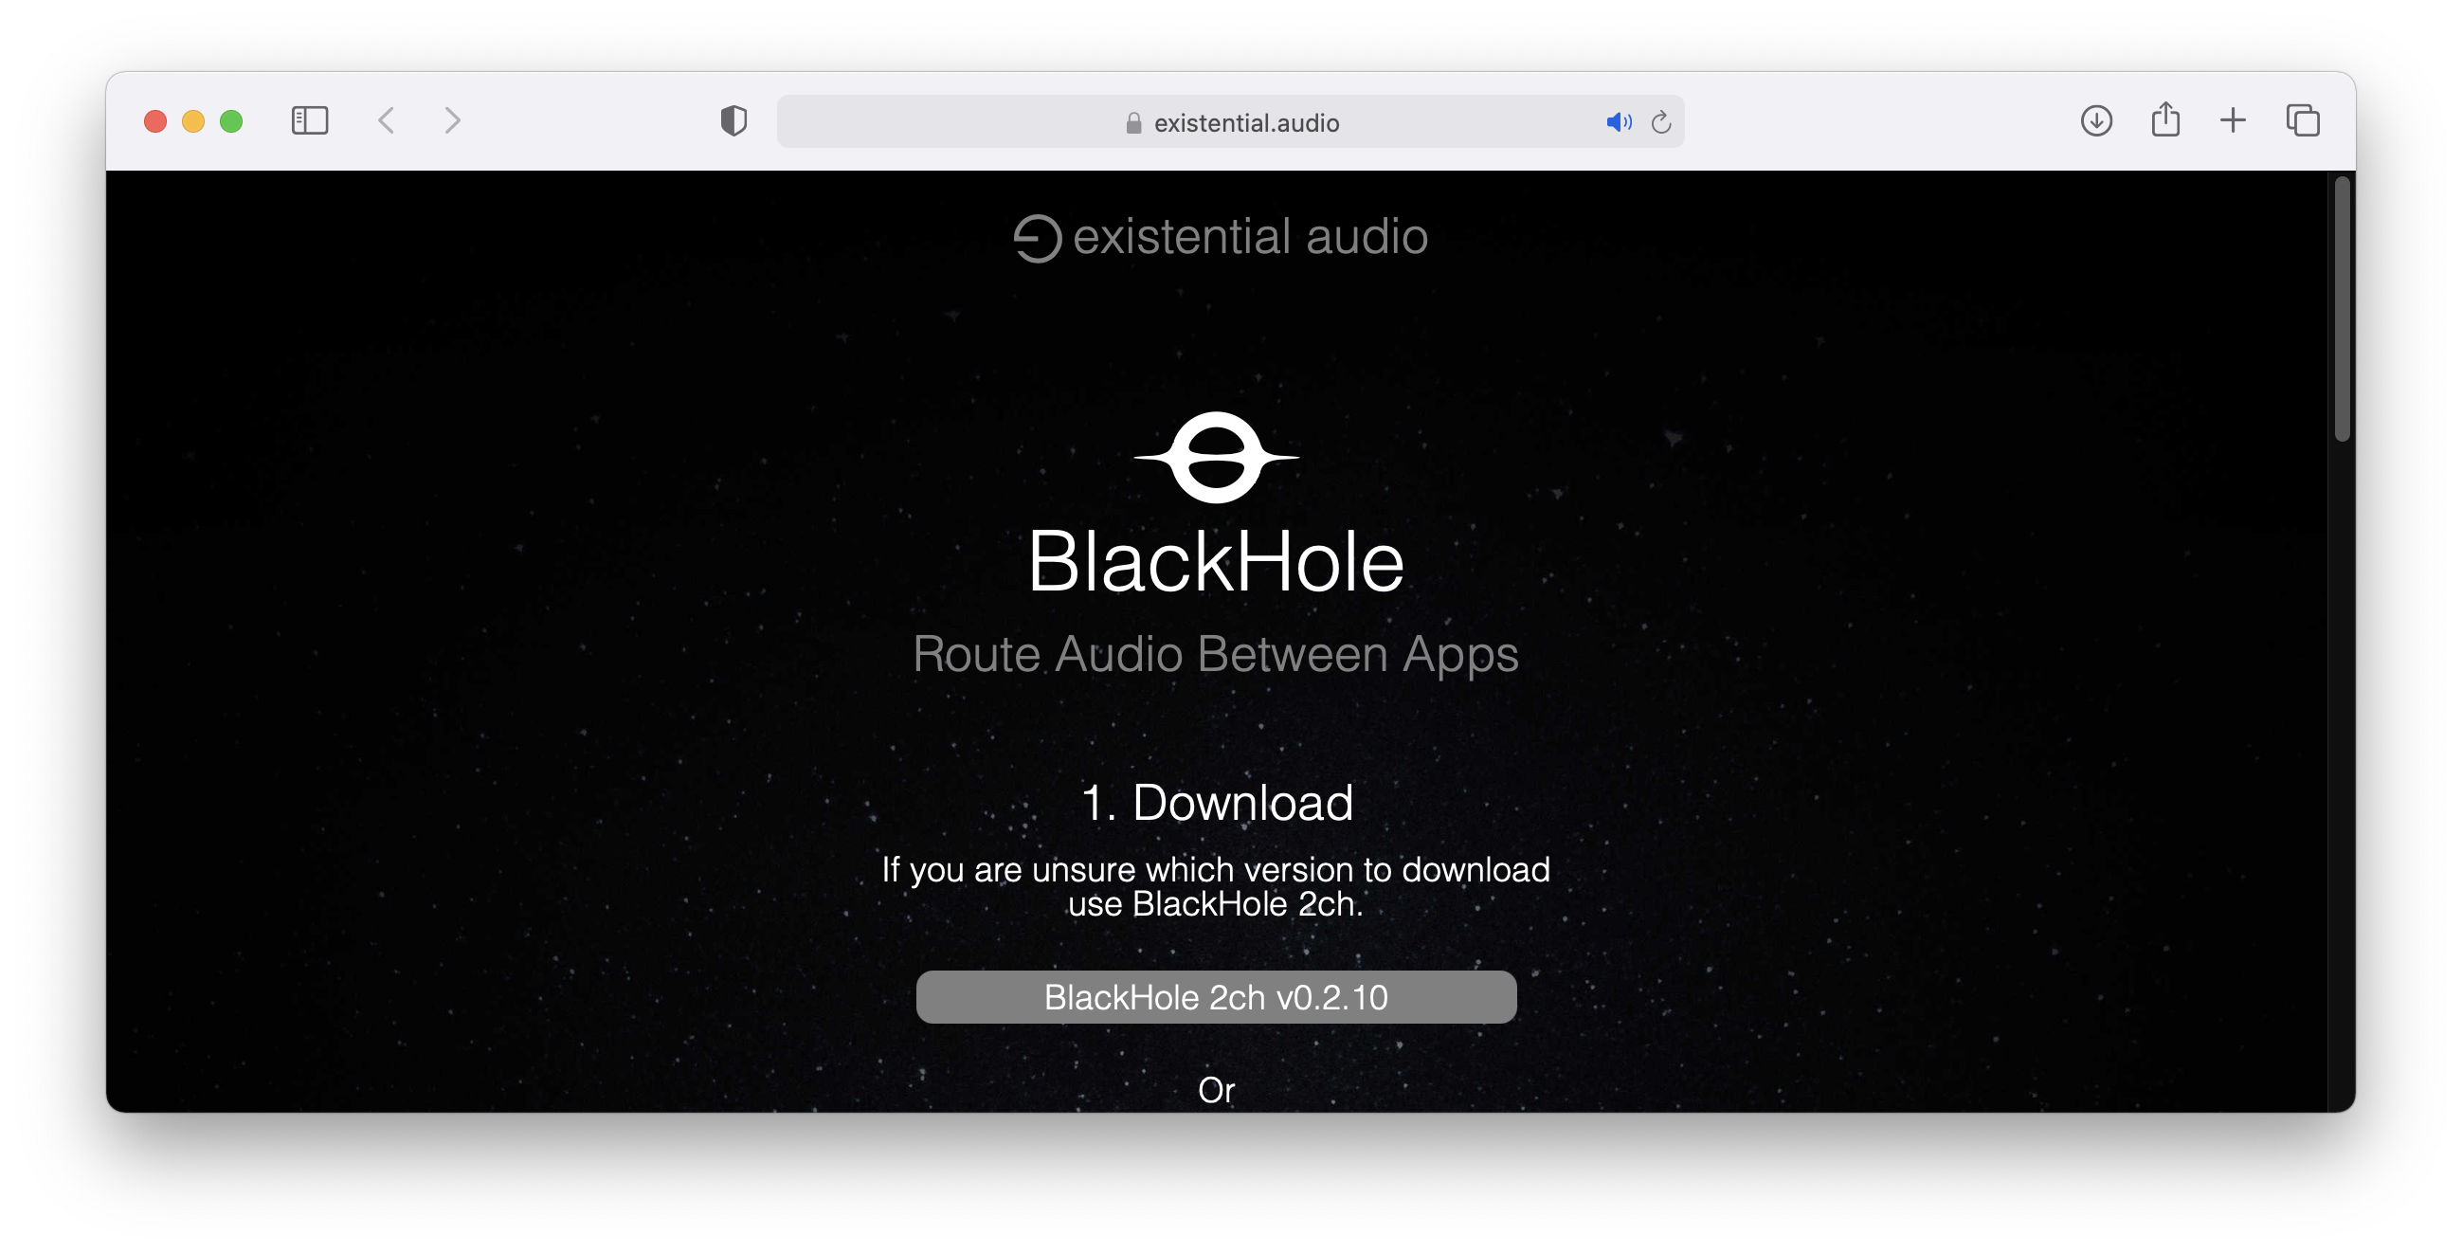Enter full screen with green button
The width and height of the screenshot is (2462, 1253).
coord(231,121)
